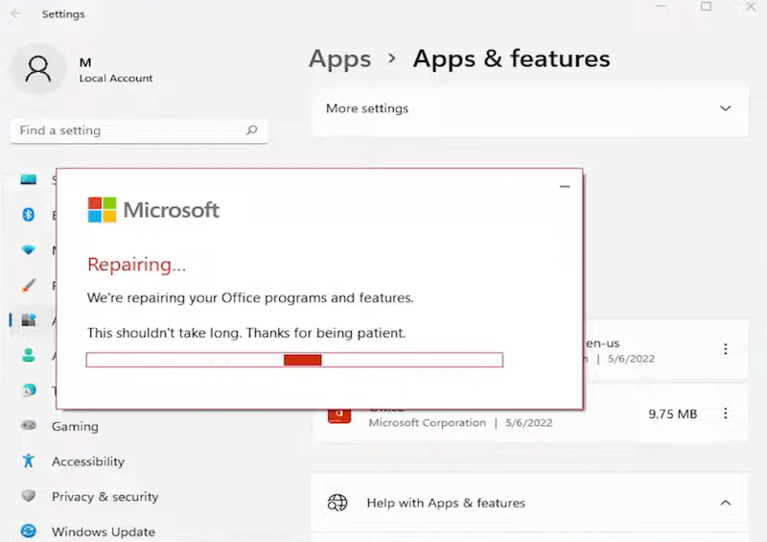Minimize the Office repair dialog

tap(565, 186)
